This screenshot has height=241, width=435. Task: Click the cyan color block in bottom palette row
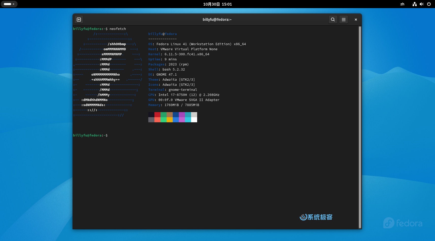pos(188,120)
